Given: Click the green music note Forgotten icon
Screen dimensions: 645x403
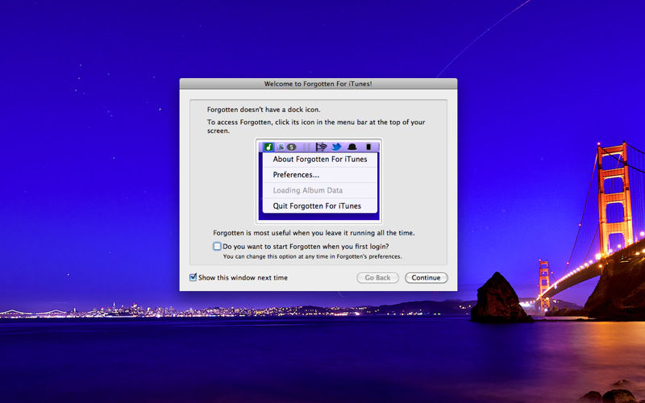Looking at the screenshot, I should (268, 147).
